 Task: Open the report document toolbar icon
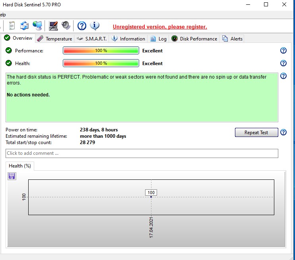(12, 25)
